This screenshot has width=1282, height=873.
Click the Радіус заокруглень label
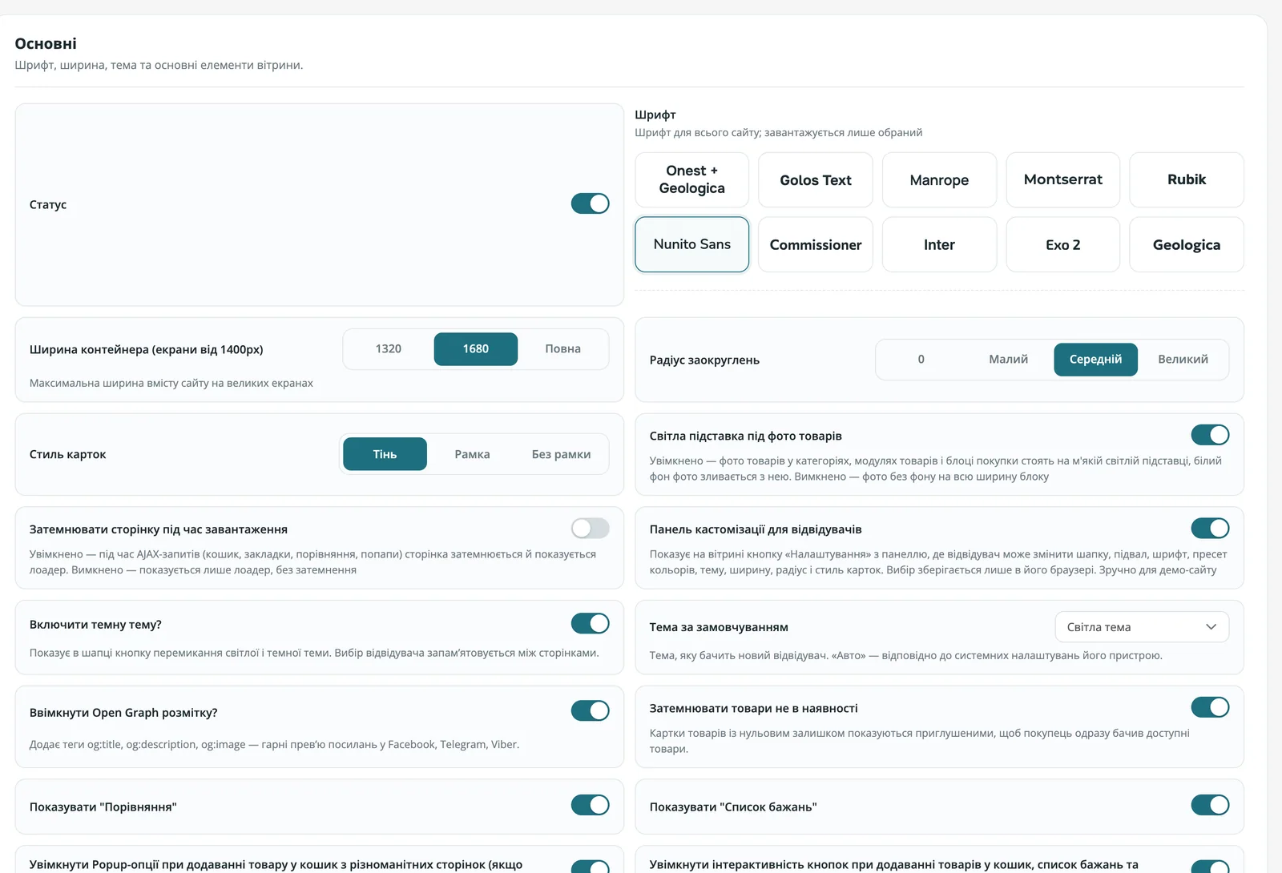click(704, 360)
